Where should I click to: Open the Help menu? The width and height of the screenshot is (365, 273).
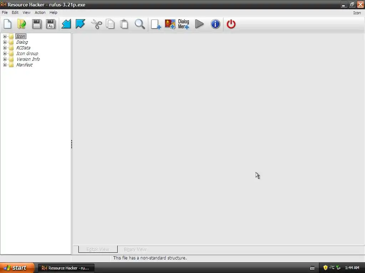(x=53, y=12)
